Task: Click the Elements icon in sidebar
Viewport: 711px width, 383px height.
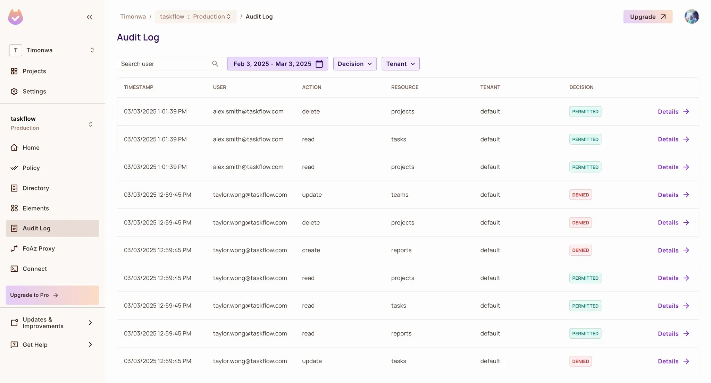Action: point(14,208)
